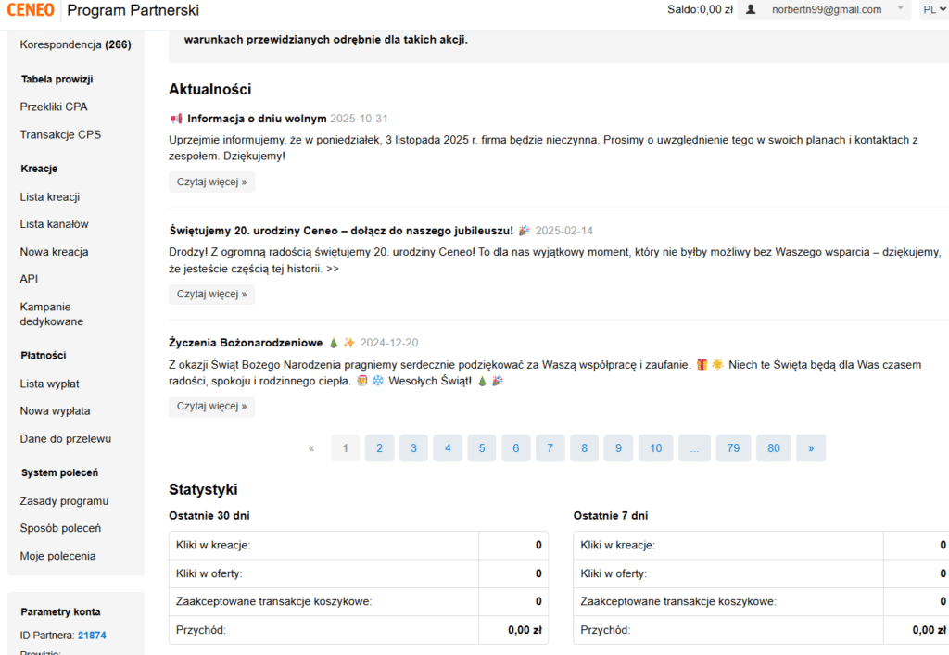949x655 pixels.
Task: Click the Program Partnerski title
Action: tap(133, 10)
